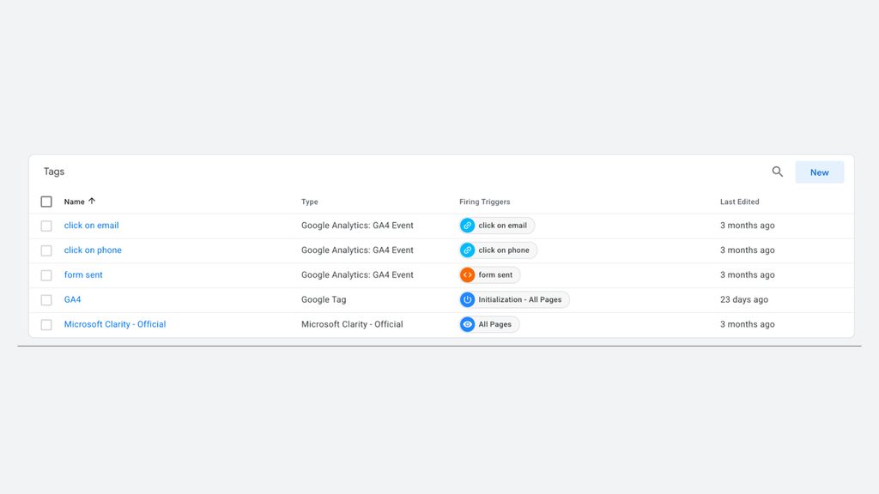The image size is (879, 494).
Task: Click the 23 days ago cell
Action: point(744,299)
